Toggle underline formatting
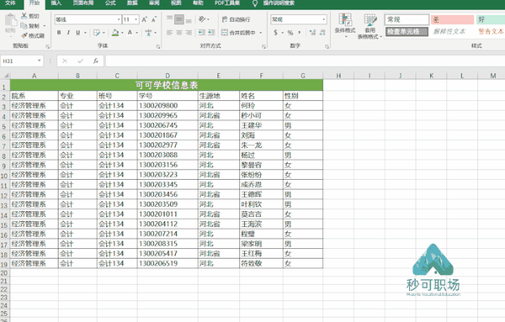Viewport: 505px width, 322px height. click(77, 33)
